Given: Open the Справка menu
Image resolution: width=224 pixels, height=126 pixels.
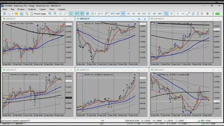Looking at the screenshot, I should tap(62, 9).
